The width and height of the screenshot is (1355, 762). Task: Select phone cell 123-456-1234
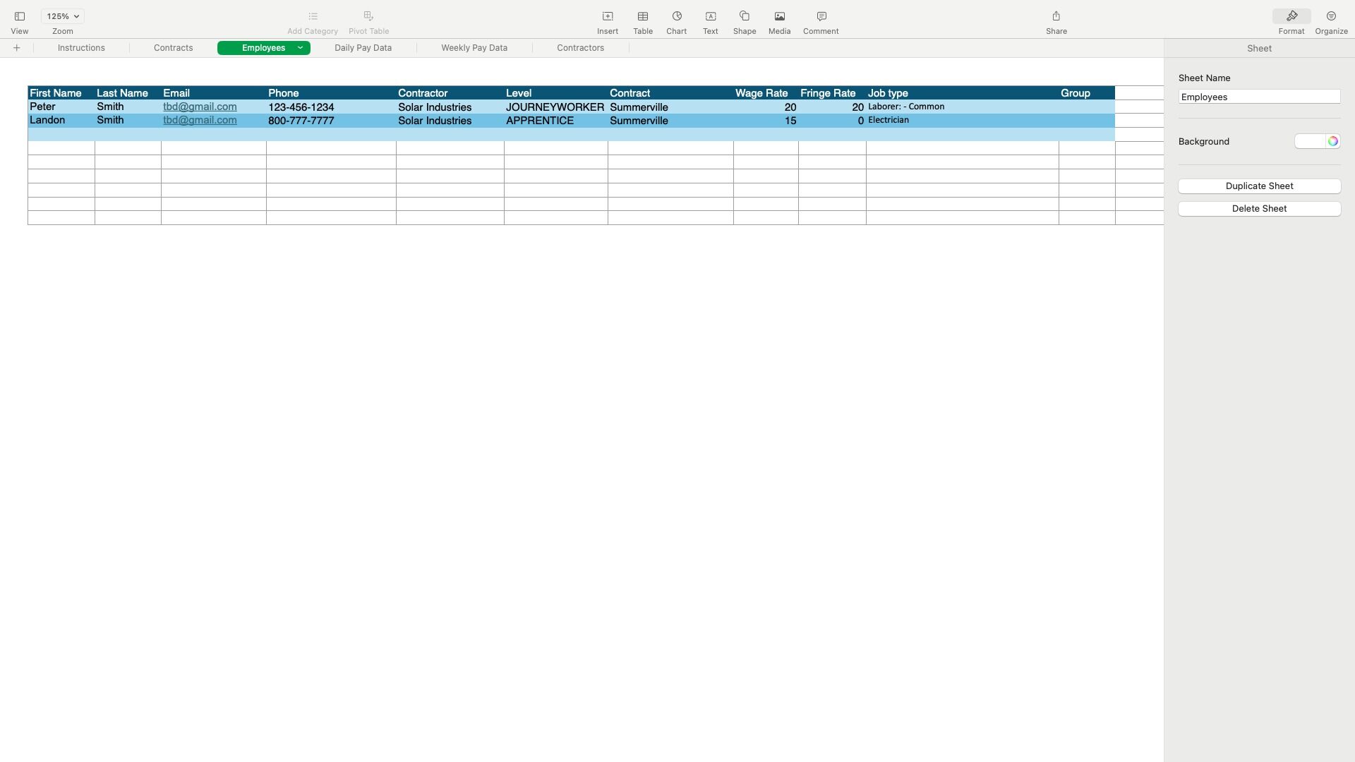tap(331, 107)
